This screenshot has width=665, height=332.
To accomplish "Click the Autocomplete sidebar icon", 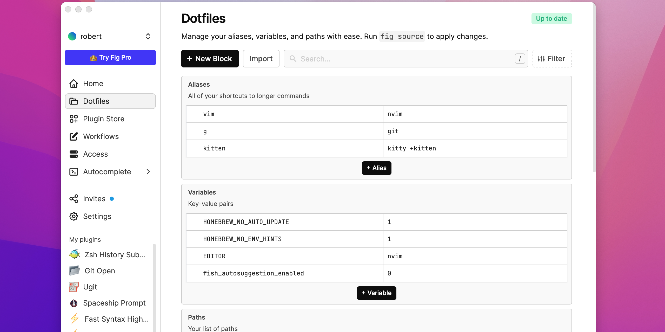I will (x=74, y=171).
